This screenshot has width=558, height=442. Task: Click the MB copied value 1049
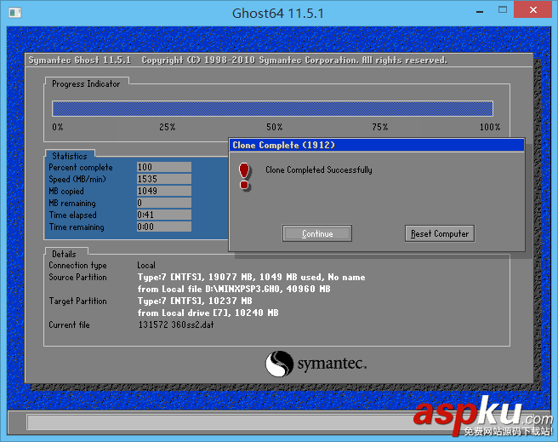(x=164, y=191)
